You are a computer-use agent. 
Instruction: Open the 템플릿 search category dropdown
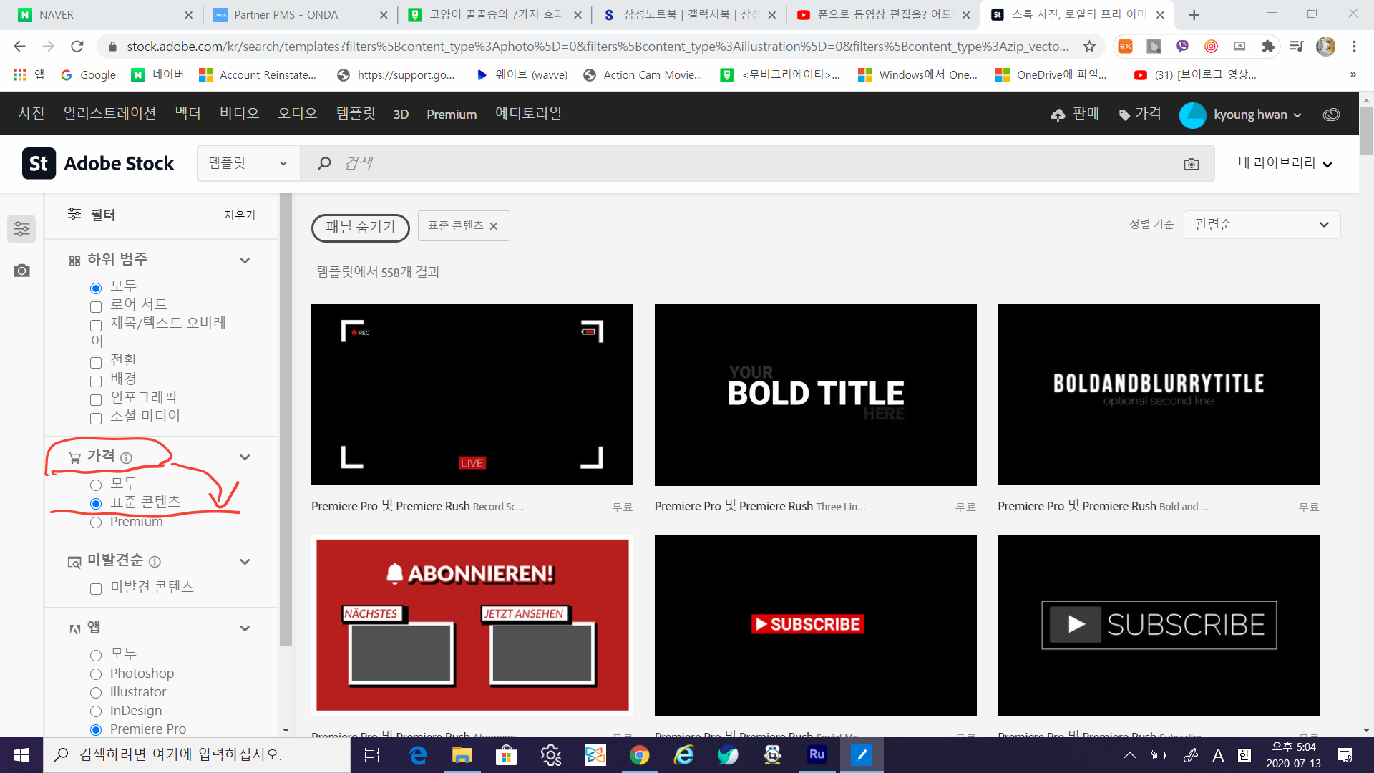[x=248, y=163]
